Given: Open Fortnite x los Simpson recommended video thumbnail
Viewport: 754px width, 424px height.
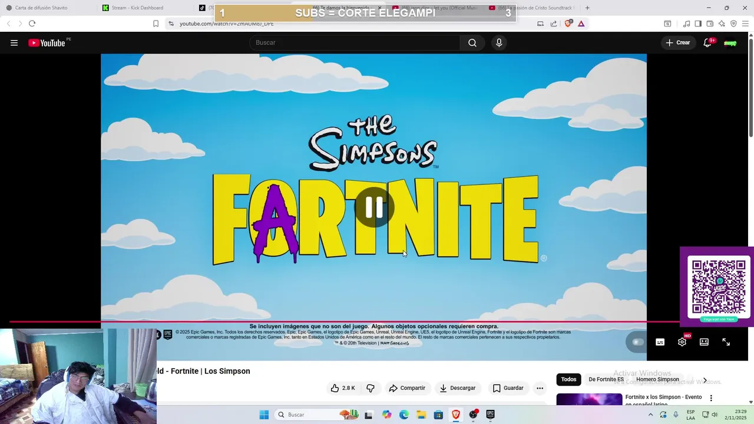Looking at the screenshot, I should 589,400.
